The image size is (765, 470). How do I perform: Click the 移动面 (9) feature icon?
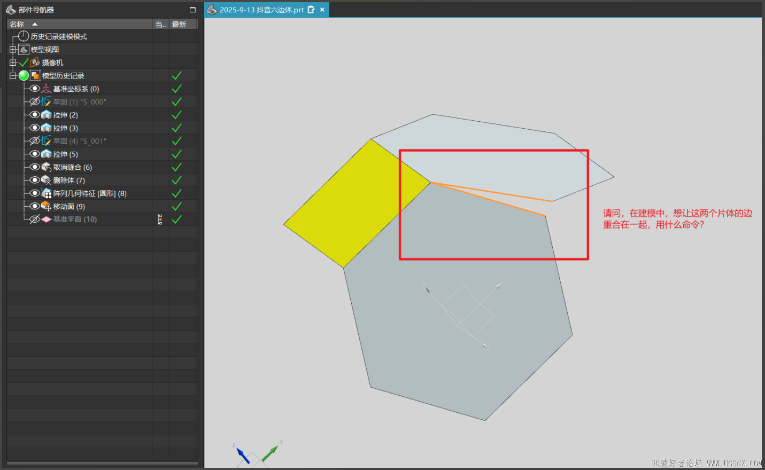(x=47, y=207)
